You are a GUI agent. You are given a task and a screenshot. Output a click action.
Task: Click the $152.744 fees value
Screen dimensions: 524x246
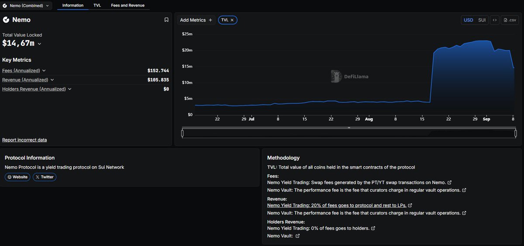158,71
